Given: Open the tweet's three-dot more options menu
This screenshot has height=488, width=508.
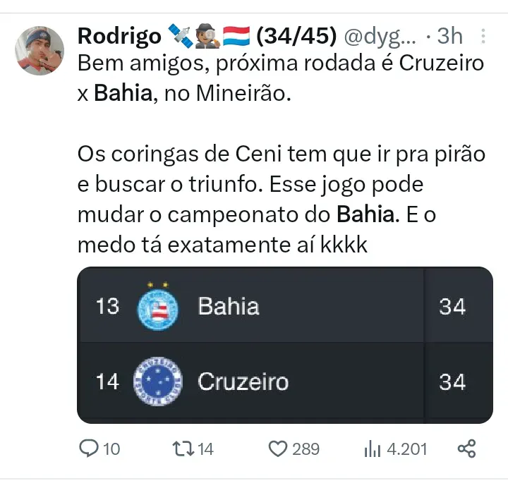Looking at the screenshot, I should [483, 35].
